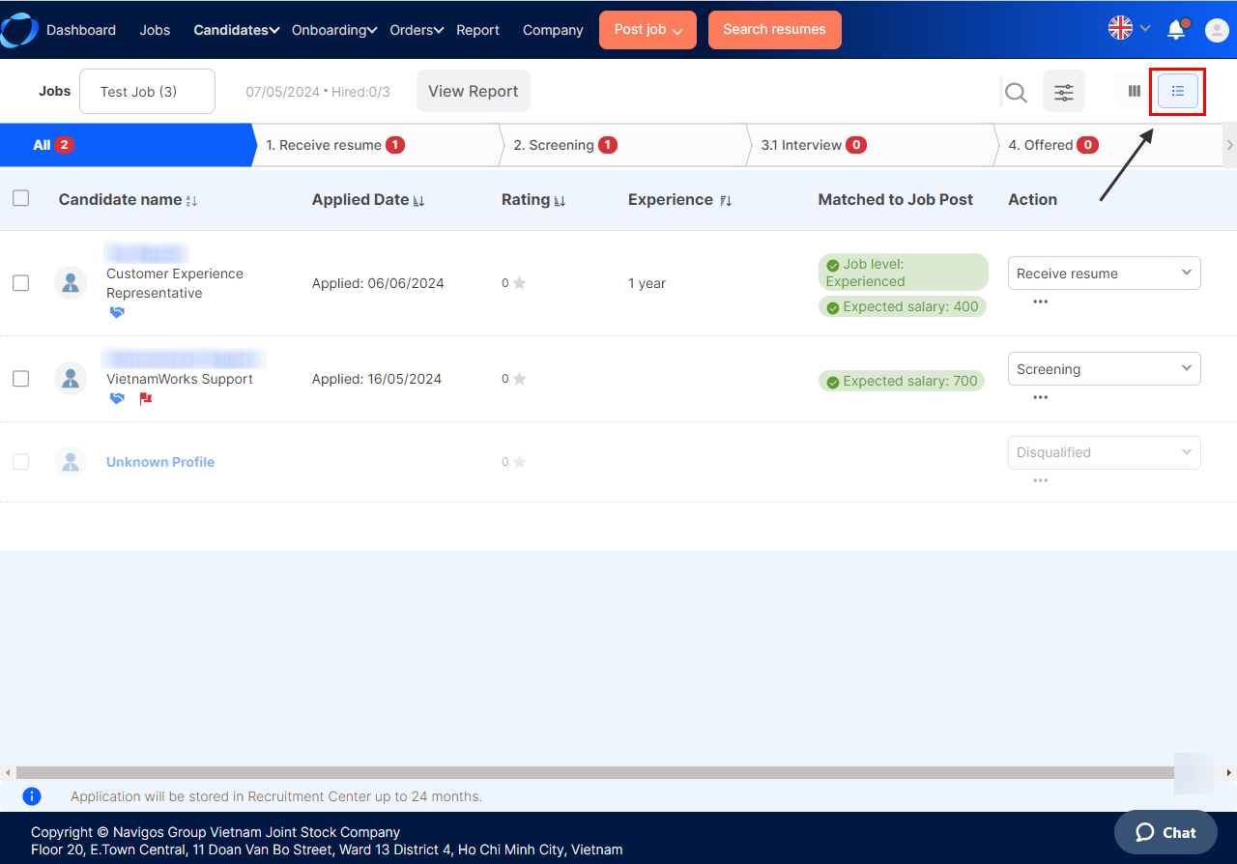Click the Expected salary: 700 tag
Screen dimensions: 1237x864
pyautogui.click(x=902, y=381)
